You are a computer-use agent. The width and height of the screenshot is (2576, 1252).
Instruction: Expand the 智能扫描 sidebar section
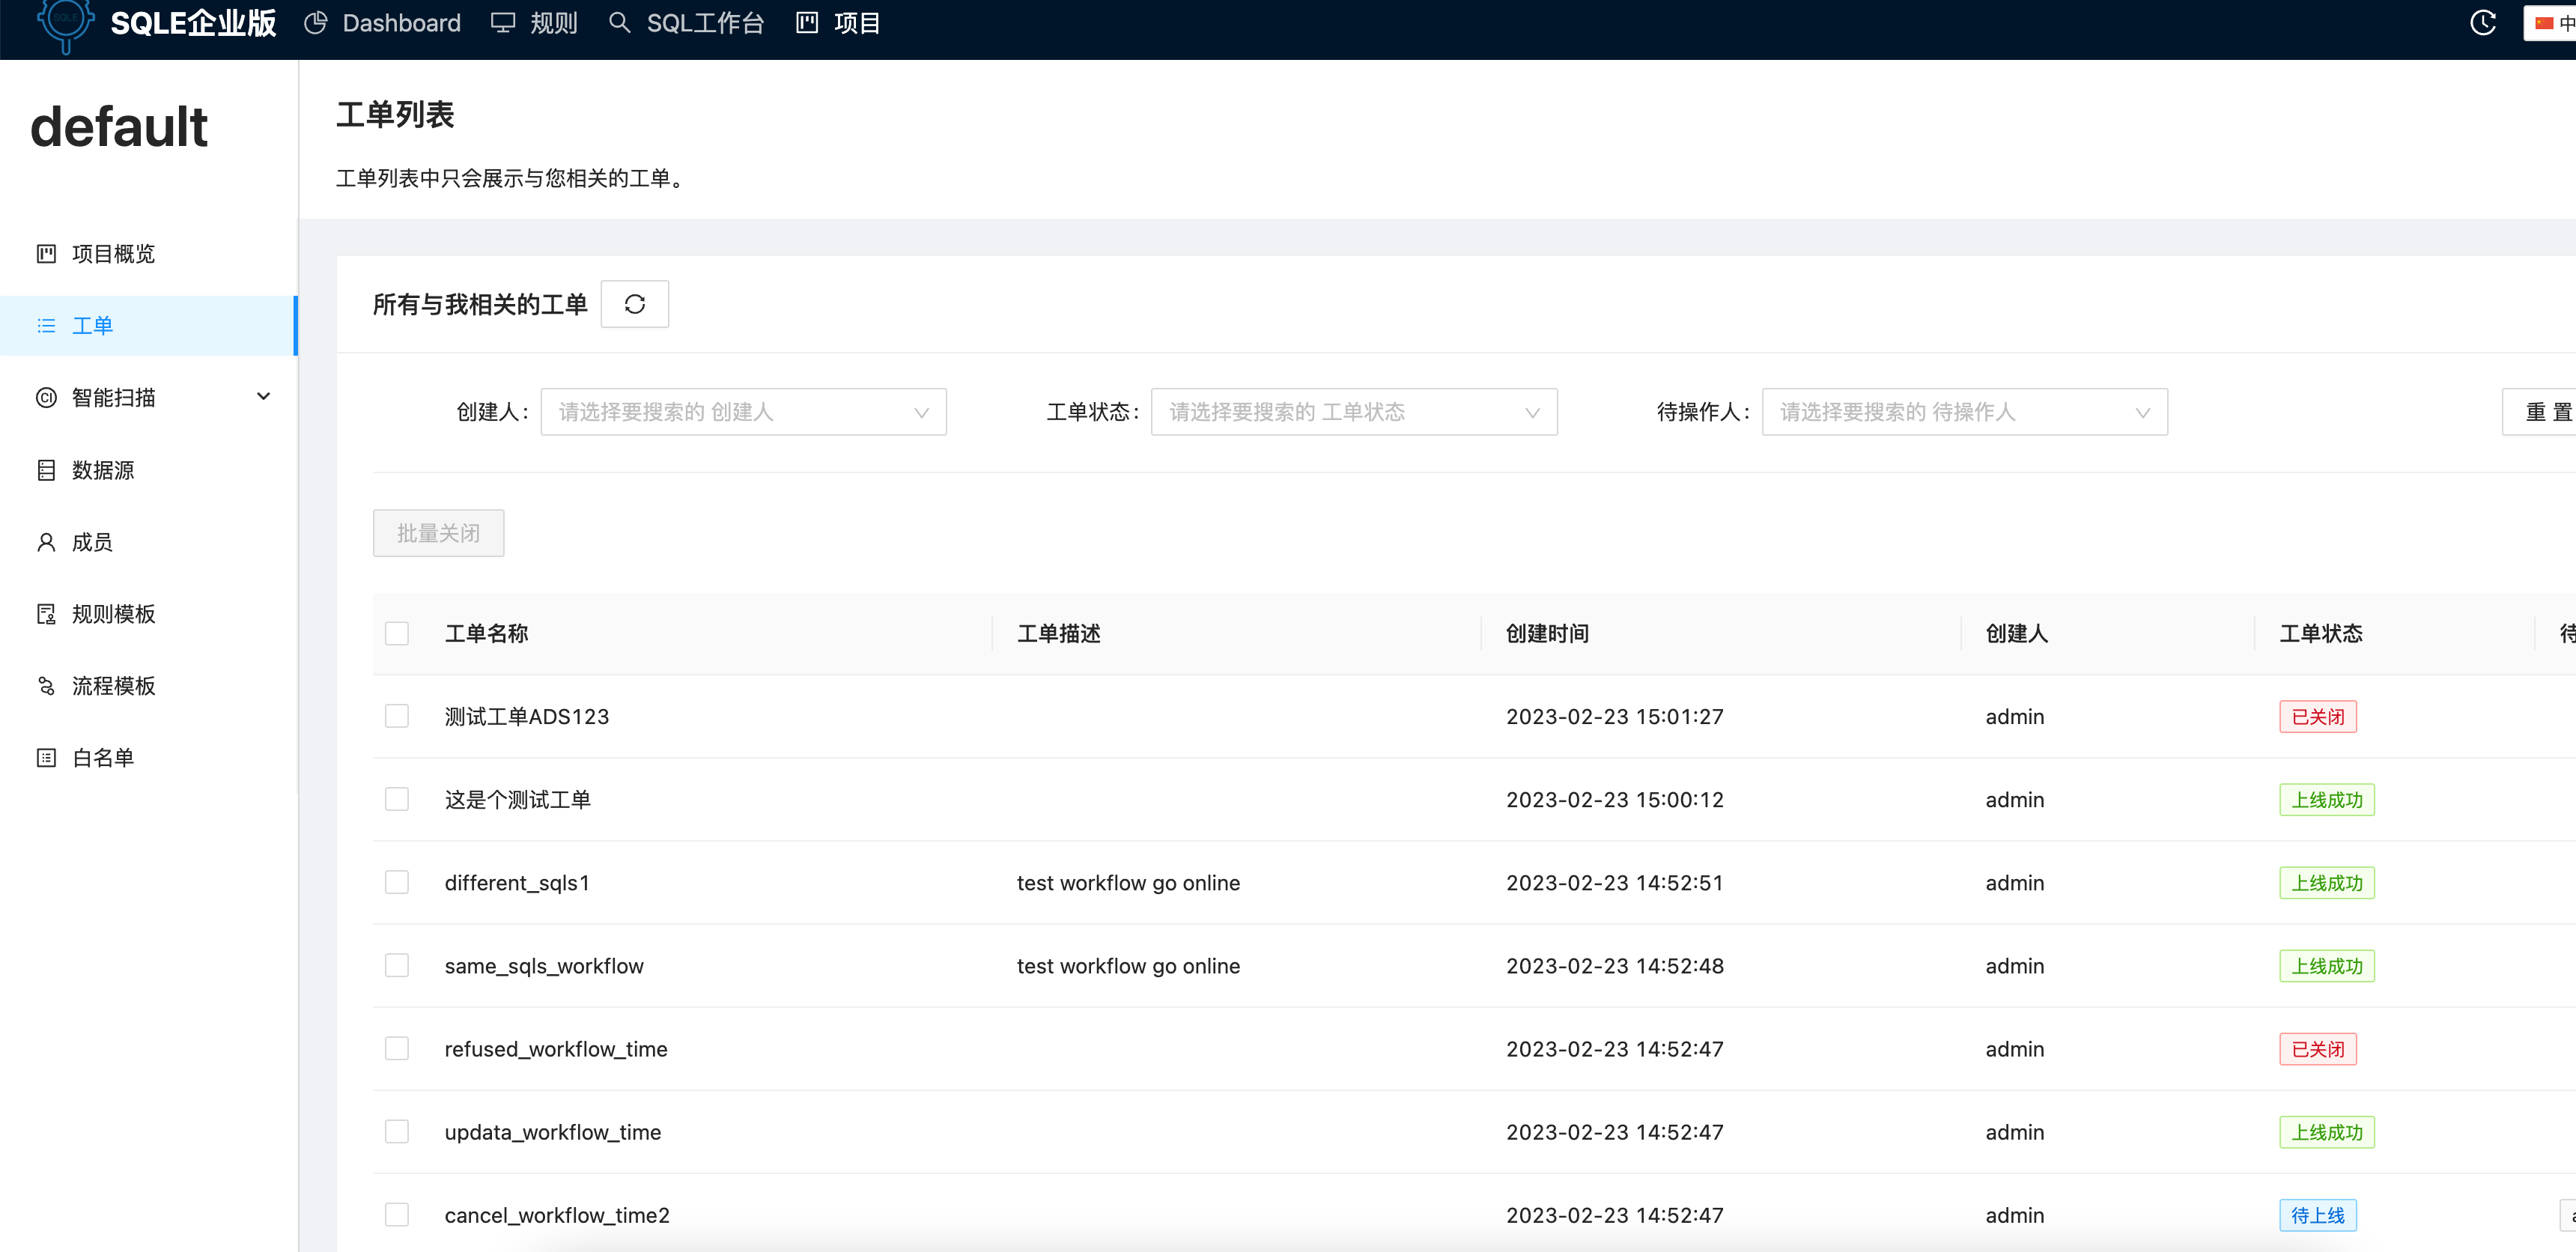(263, 396)
